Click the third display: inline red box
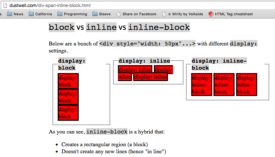The width and height of the screenshot is (275, 157). 150,77
